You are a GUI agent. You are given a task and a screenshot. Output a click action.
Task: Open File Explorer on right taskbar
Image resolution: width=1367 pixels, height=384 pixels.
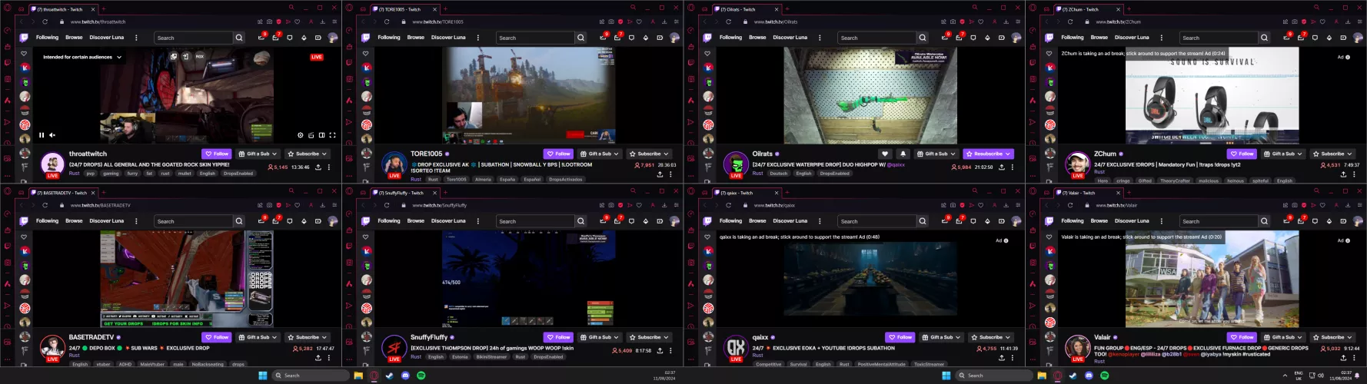(1042, 376)
